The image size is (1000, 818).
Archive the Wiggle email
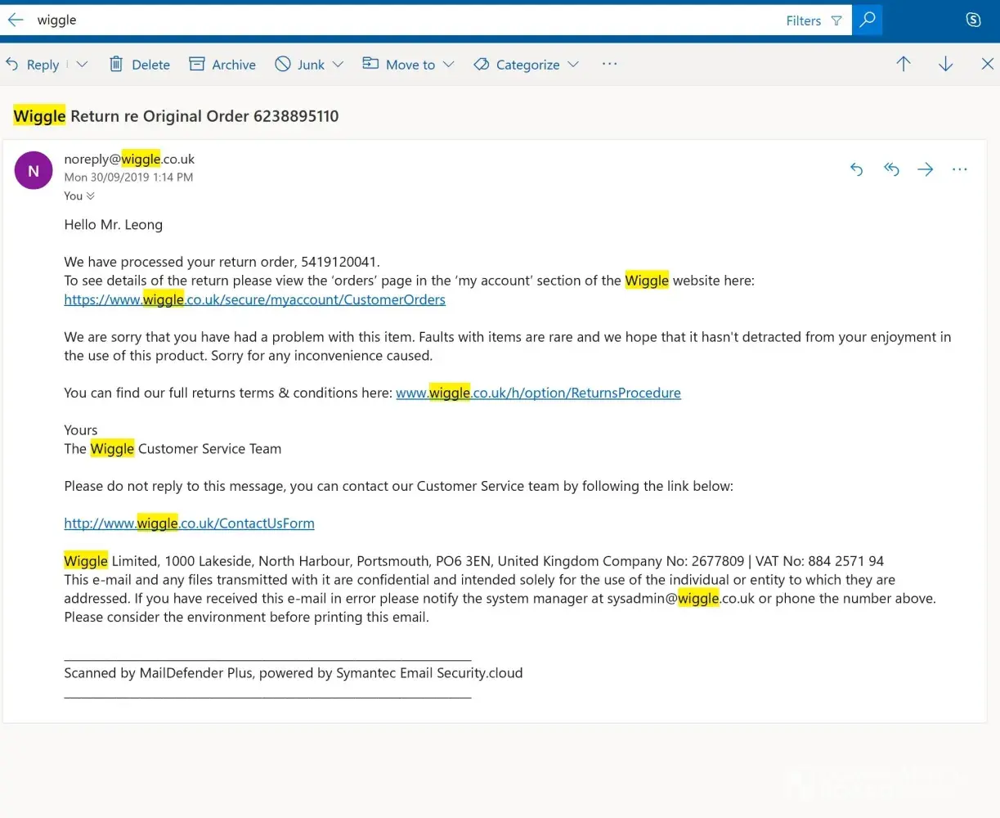pos(222,65)
